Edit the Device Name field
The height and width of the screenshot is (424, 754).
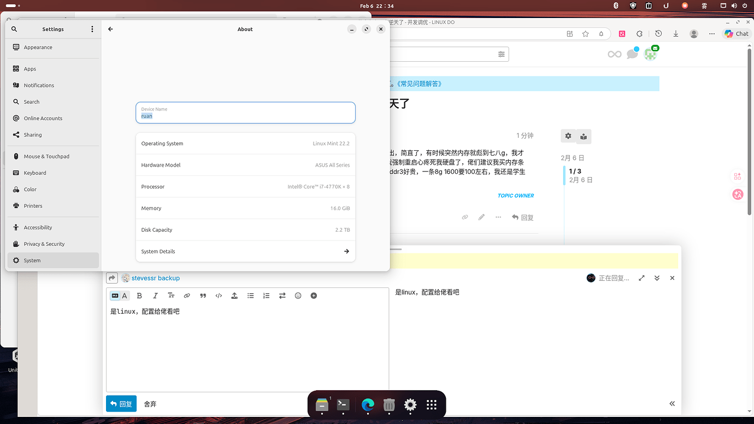[x=245, y=113]
